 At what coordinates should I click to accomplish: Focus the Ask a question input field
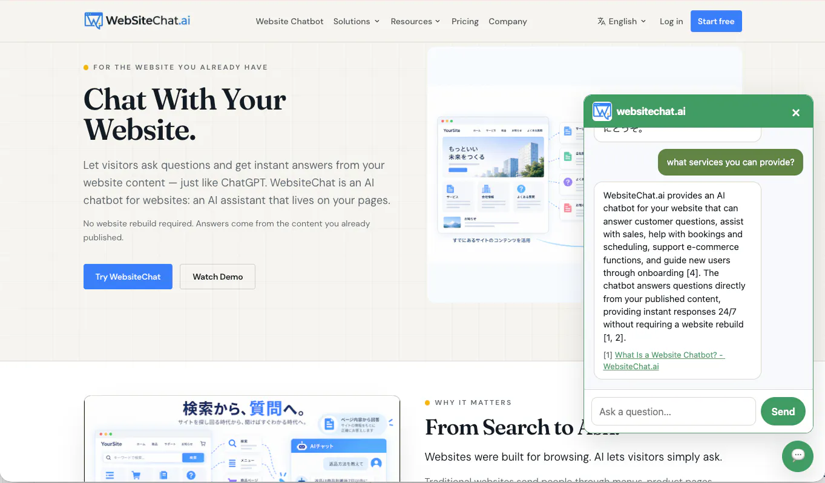[x=674, y=412]
